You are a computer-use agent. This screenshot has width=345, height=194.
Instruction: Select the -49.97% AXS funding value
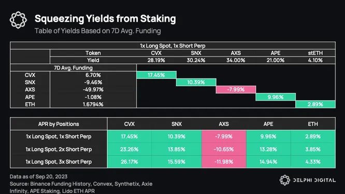point(93,90)
